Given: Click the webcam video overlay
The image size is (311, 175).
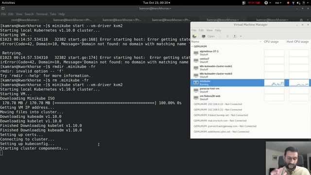Looking at the screenshot, I should coord(288,158).
